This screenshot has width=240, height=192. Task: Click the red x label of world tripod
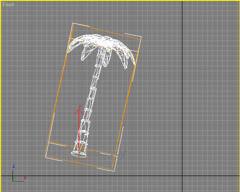pos(25,178)
